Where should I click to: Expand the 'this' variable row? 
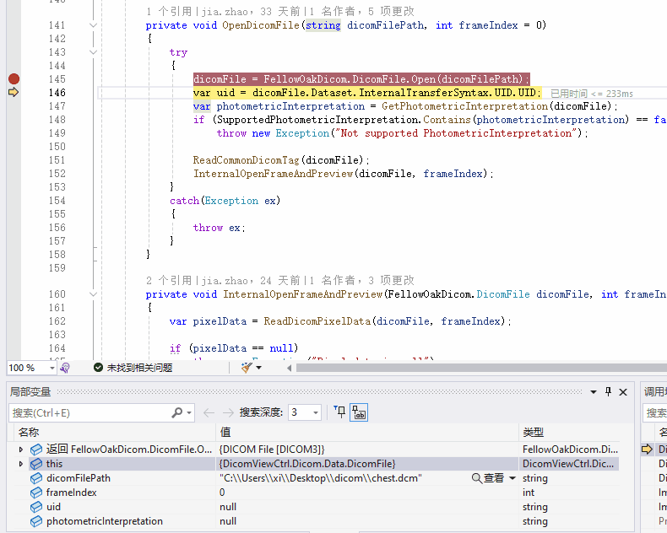pos(21,464)
